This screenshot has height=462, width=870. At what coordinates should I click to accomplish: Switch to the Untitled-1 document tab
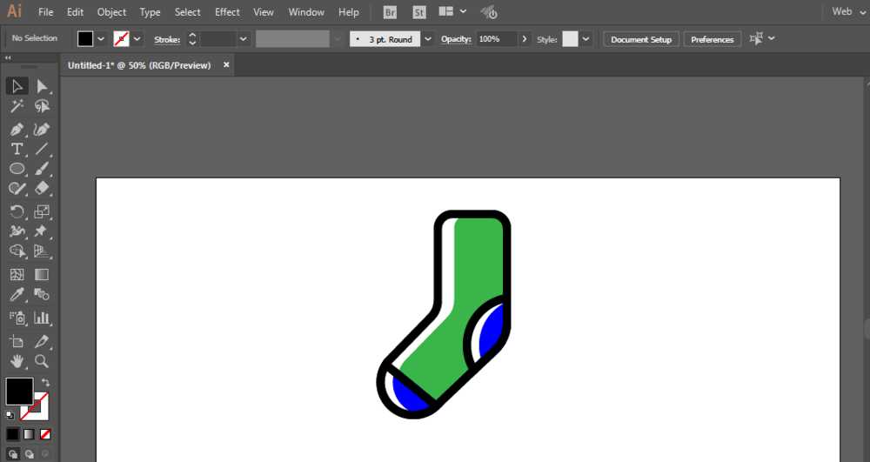tap(139, 65)
